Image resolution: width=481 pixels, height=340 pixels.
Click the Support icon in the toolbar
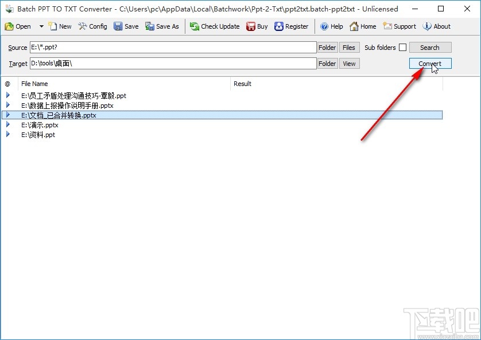click(399, 26)
